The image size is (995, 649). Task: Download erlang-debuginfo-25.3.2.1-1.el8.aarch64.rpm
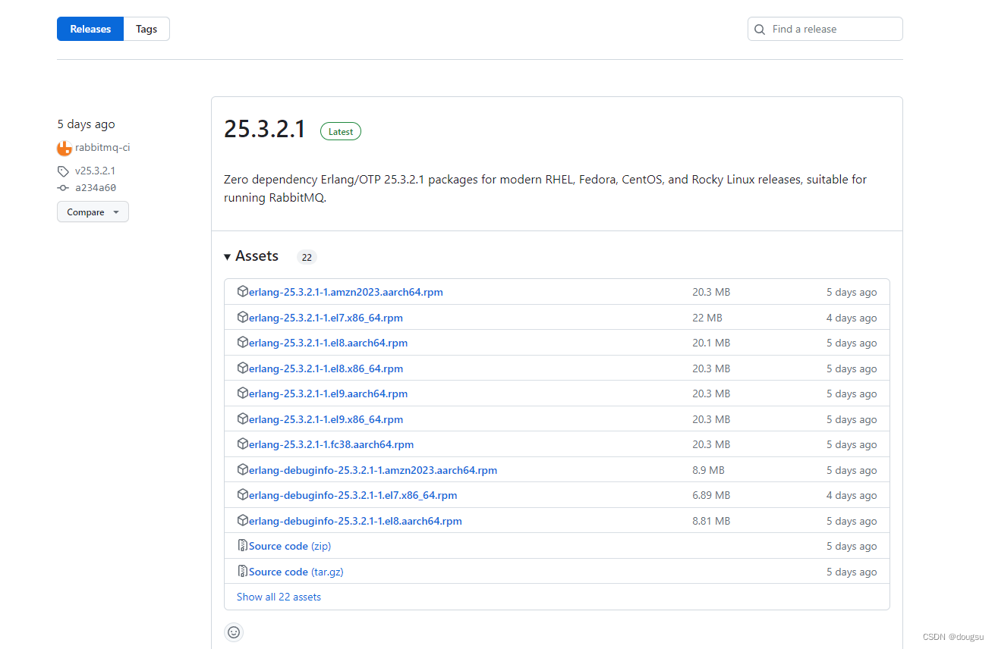[355, 521]
